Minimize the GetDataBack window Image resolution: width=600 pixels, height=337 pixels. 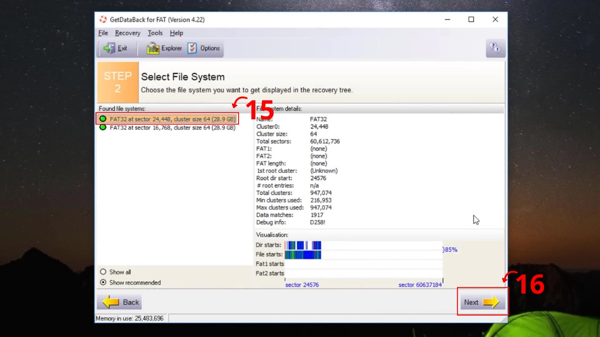[447, 19]
